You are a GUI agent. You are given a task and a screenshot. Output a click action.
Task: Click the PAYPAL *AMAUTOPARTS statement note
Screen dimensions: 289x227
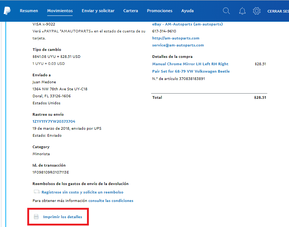tap(89, 35)
